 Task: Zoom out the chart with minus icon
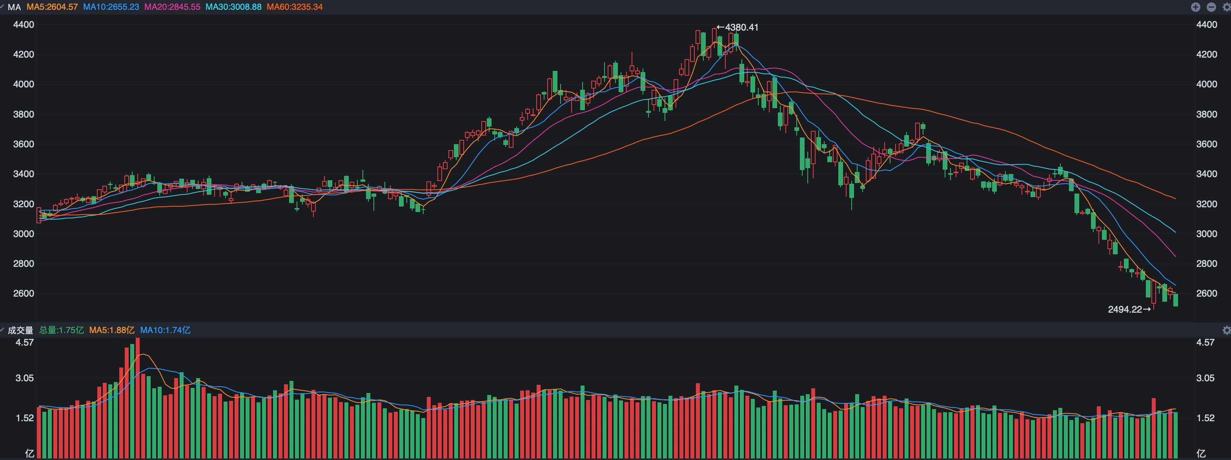pos(1211,7)
